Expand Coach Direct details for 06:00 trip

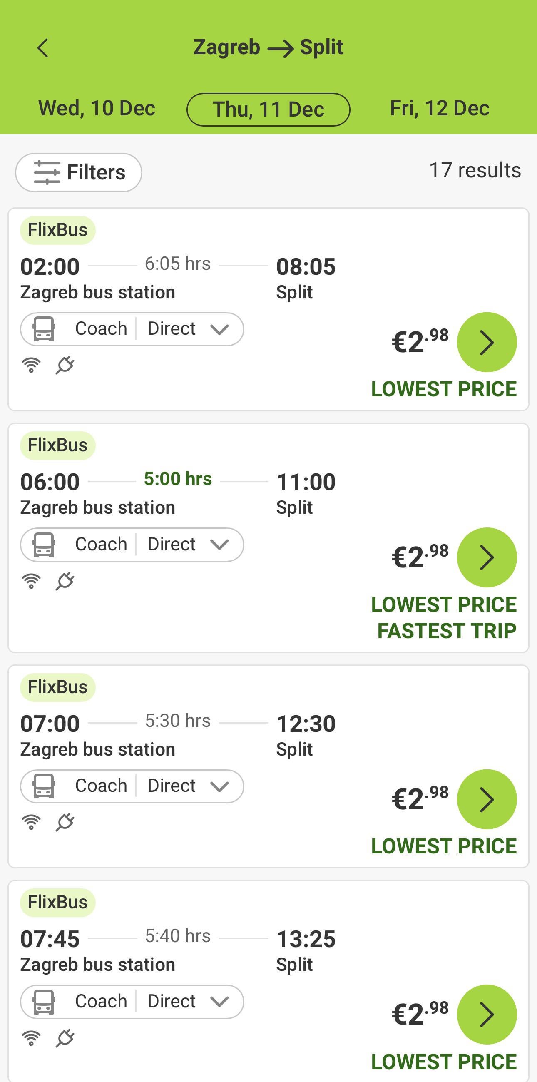tap(132, 545)
